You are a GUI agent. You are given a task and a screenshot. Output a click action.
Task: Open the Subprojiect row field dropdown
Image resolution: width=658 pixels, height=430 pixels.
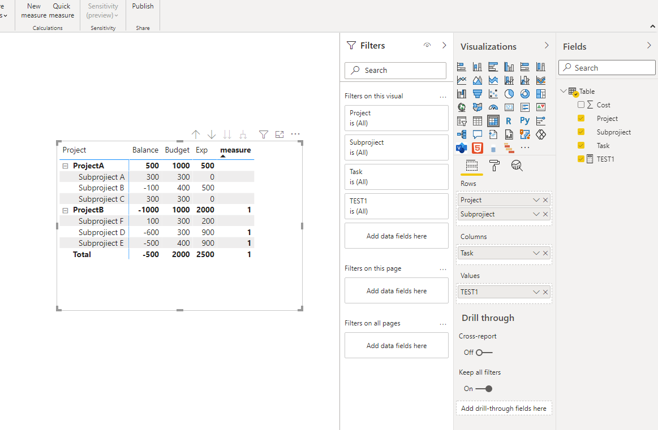coord(536,214)
